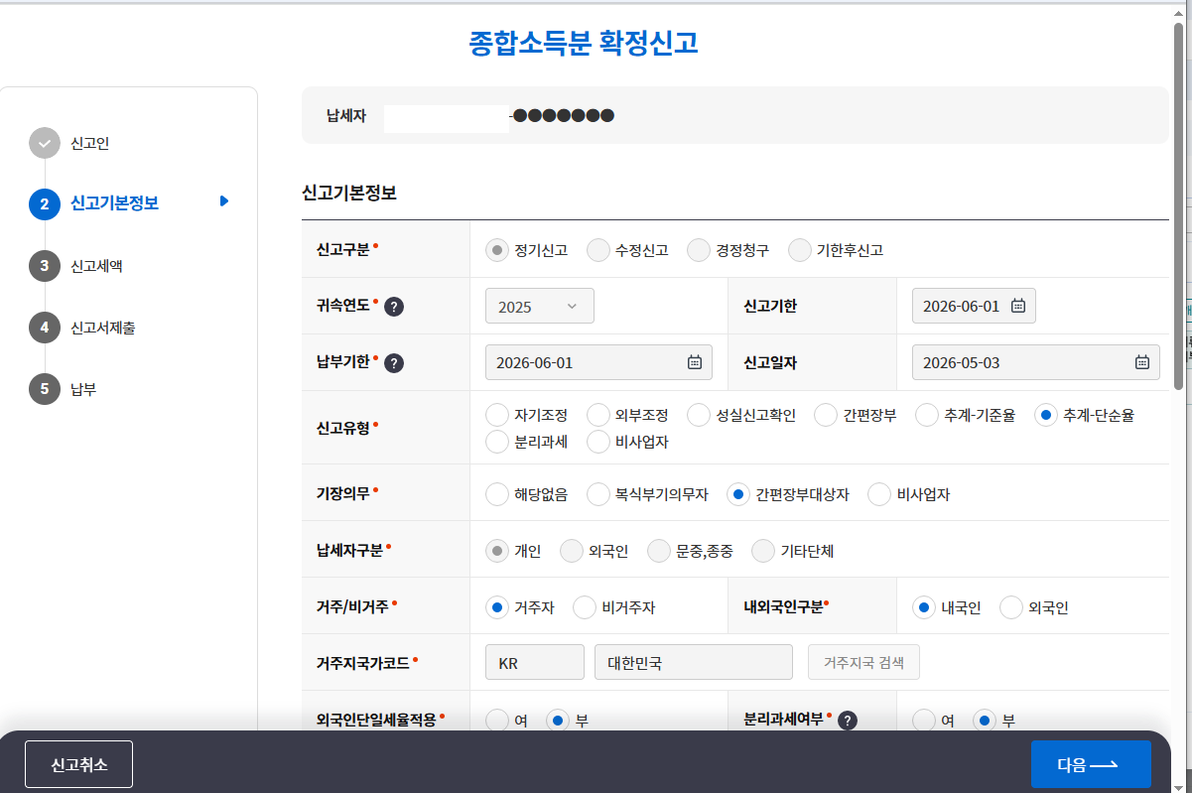Viewport: 1192px width, 793px height.
Task: Click the blue arrow next to 신고기본정보 step
Action: (224, 201)
